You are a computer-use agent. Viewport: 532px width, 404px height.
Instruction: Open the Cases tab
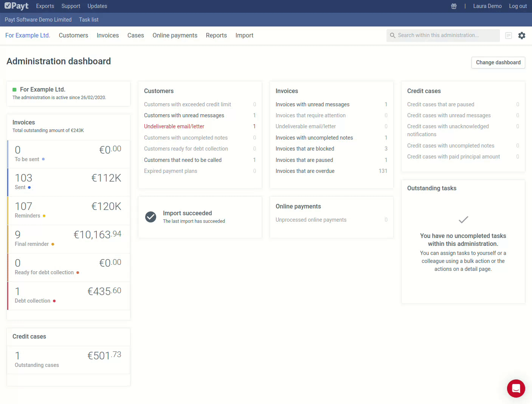(x=136, y=36)
